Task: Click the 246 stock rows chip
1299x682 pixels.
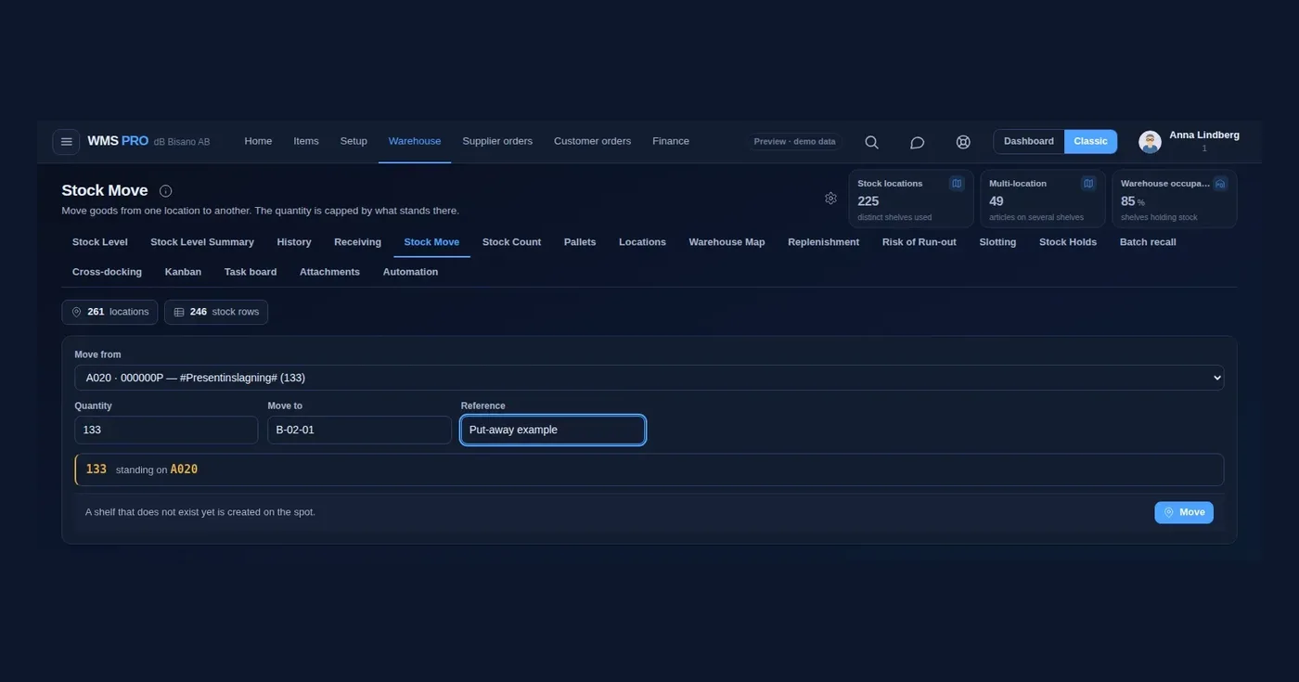Action: (216, 312)
